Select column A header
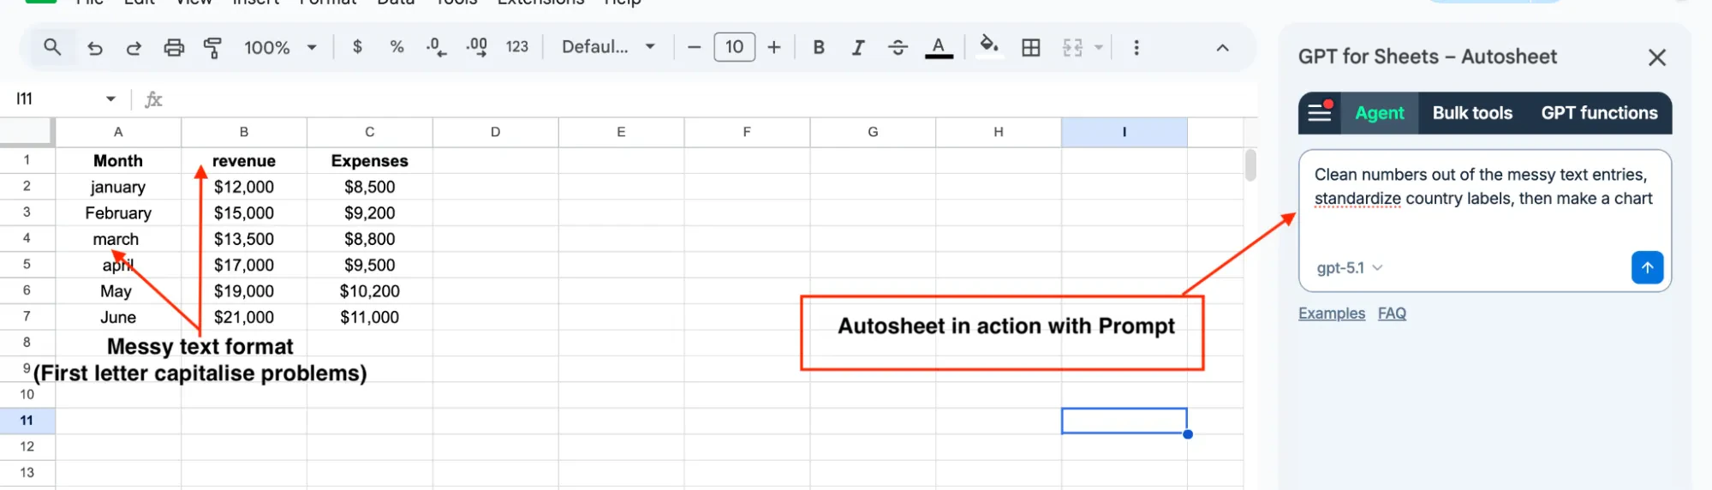1712x490 pixels. 118,132
